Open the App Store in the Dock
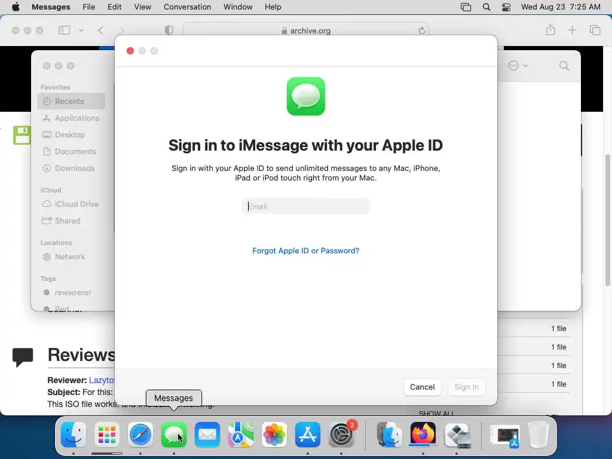This screenshot has width=612, height=459. pyautogui.click(x=308, y=434)
